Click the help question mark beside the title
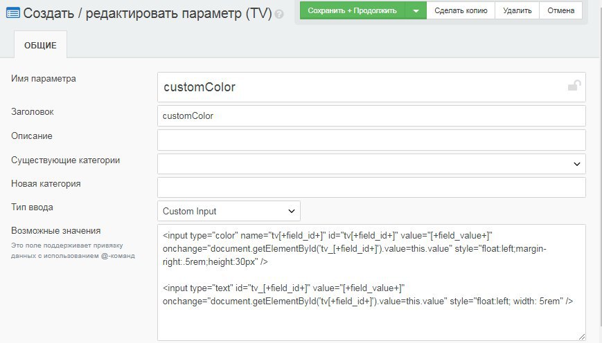The image size is (602, 343). 279,14
